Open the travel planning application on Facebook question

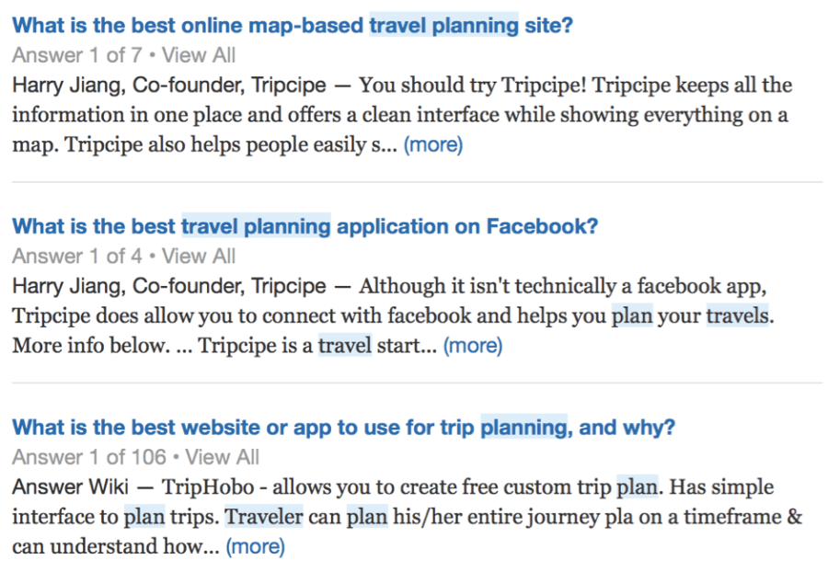tap(305, 226)
